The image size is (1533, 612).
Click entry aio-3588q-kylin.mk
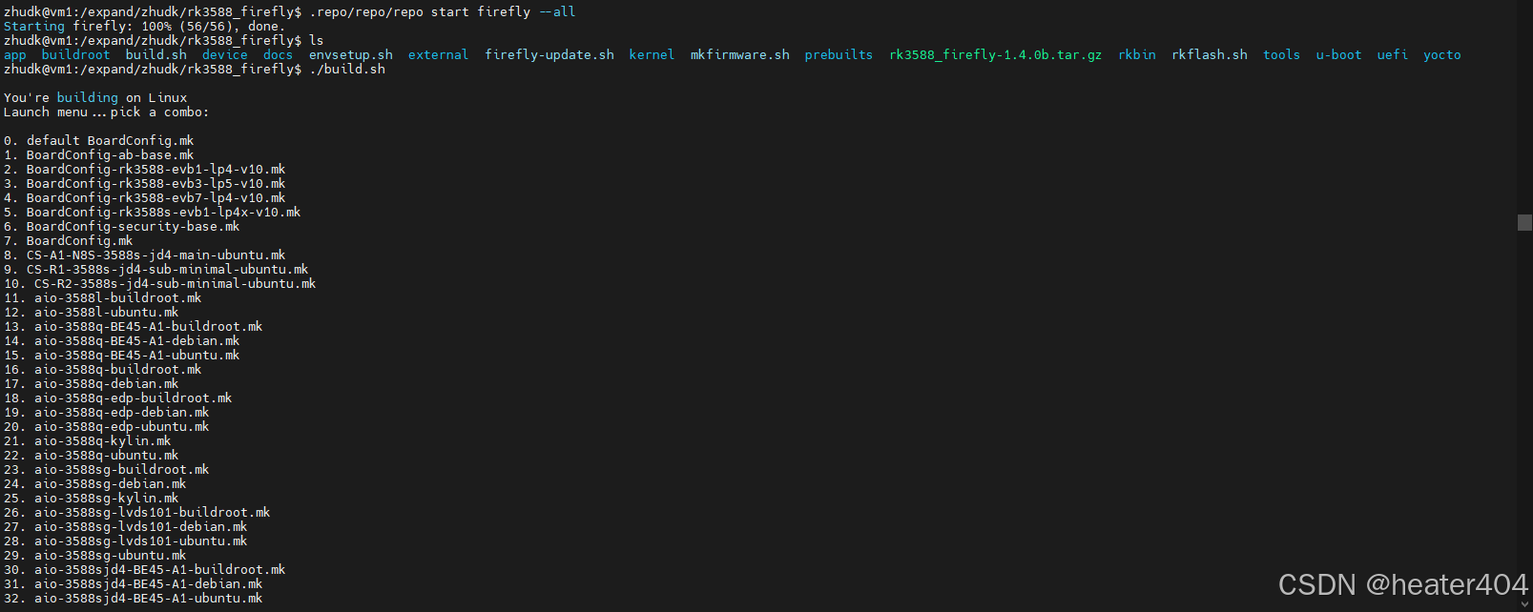88,441
